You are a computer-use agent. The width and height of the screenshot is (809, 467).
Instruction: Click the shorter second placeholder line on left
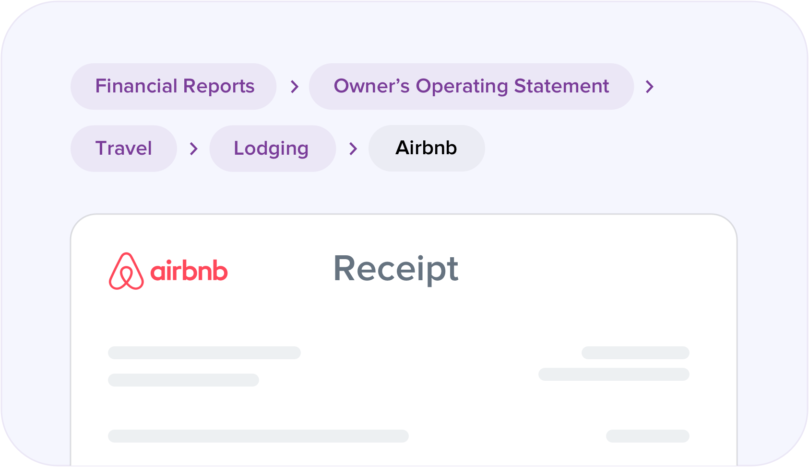[183, 380]
